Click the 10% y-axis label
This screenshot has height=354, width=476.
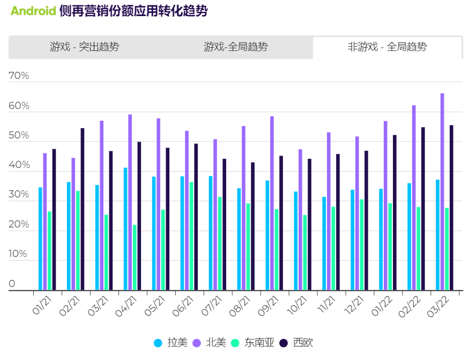18,254
